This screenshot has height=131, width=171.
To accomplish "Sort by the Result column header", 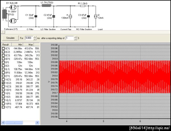I will (x=6, y=44).
